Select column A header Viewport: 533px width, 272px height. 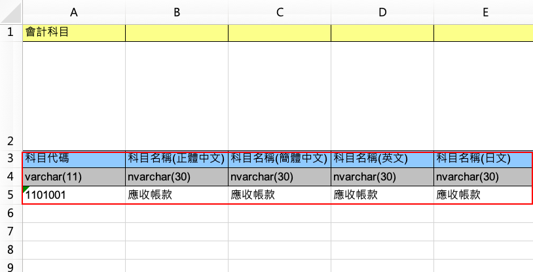(74, 12)
